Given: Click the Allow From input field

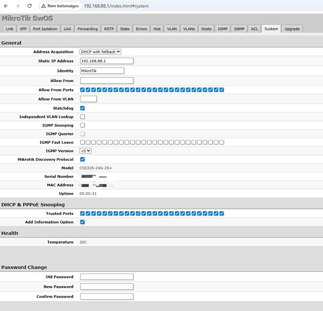Looking at the screenshot, I should pos(107,81).
